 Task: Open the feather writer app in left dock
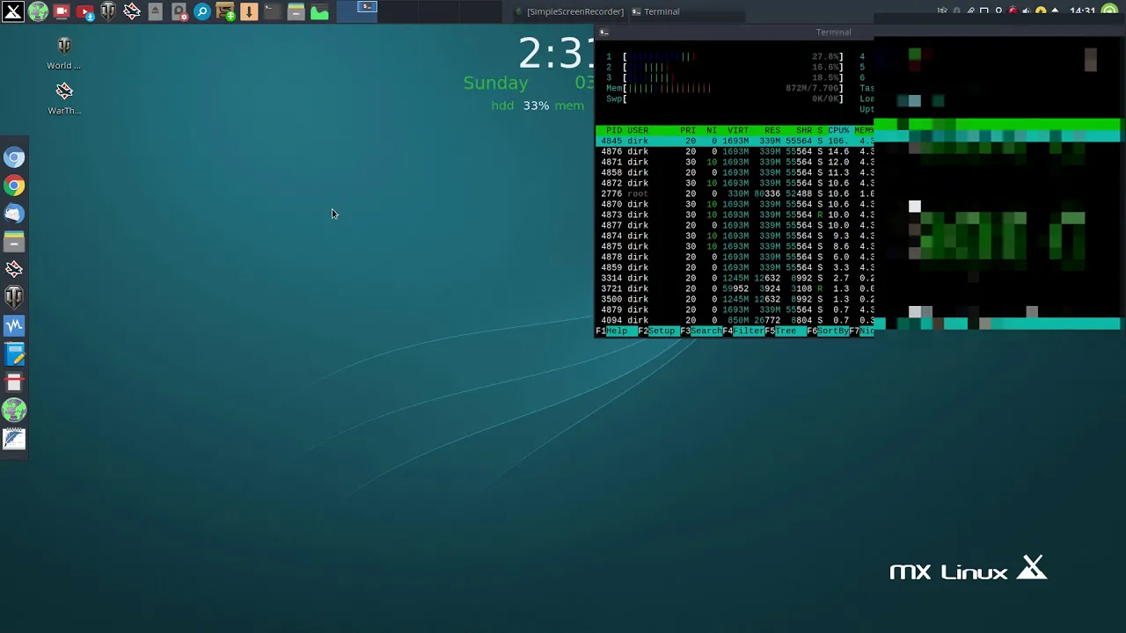click(x=14, y=439)
